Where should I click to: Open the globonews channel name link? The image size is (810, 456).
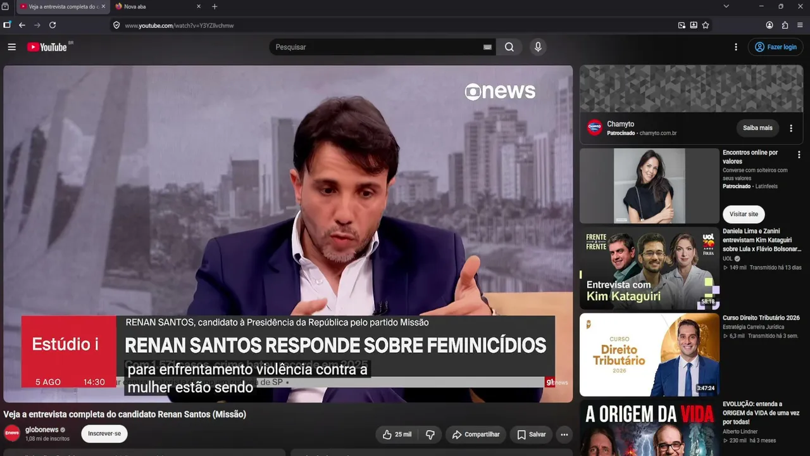pyautogui.click(x=42, y=430)
